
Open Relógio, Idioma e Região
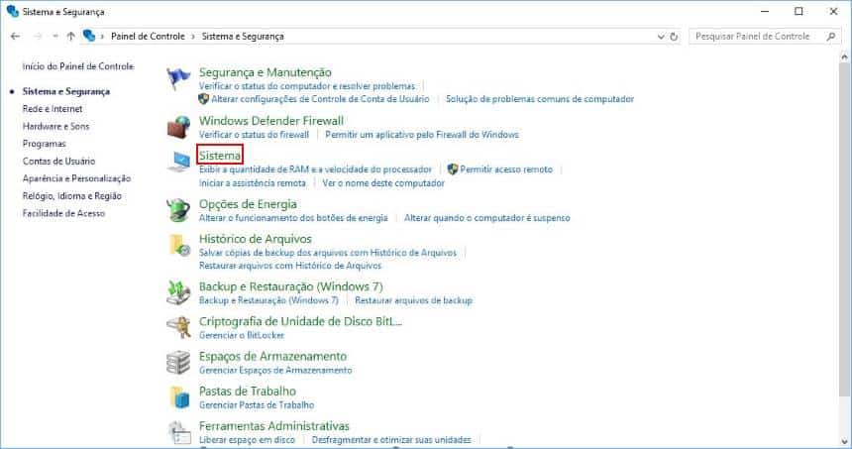coord(71,195)
